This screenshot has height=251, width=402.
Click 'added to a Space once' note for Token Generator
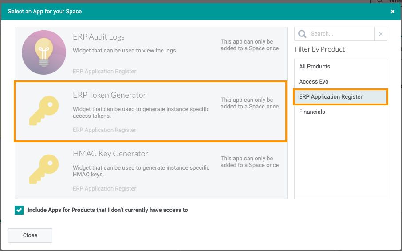click(249, 103)
